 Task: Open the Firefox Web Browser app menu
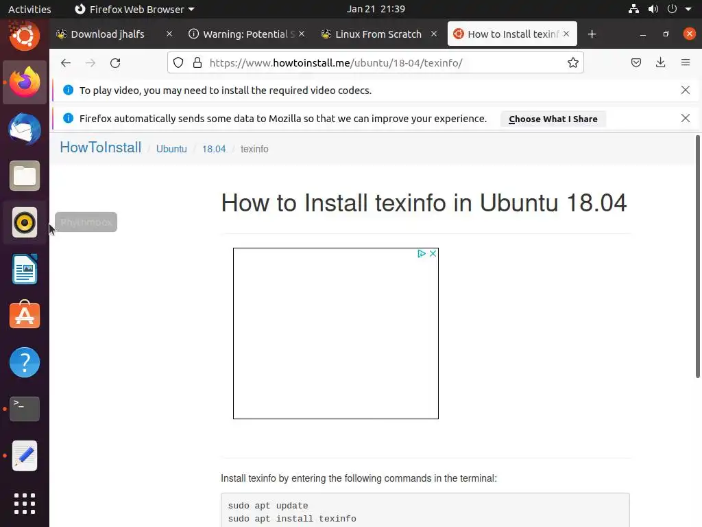click(x=134, y=9)
